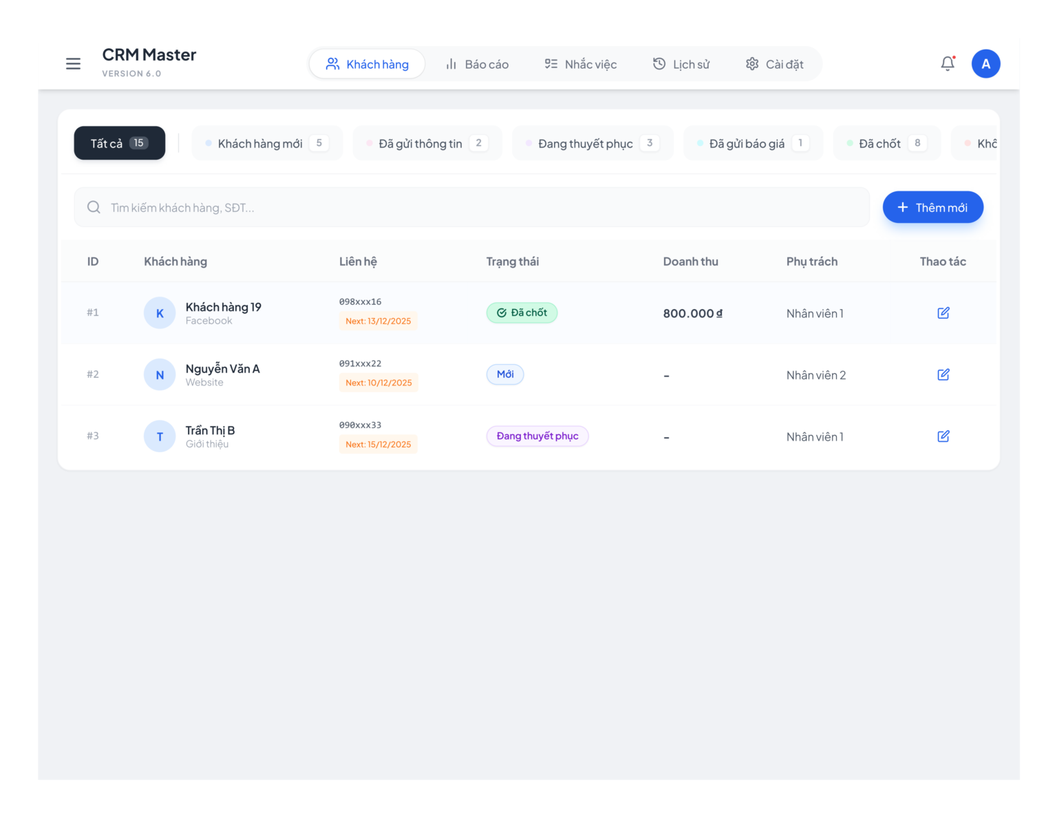Focus the customer search field
This screenshot has height=817, width=1057.
(472, 207)
